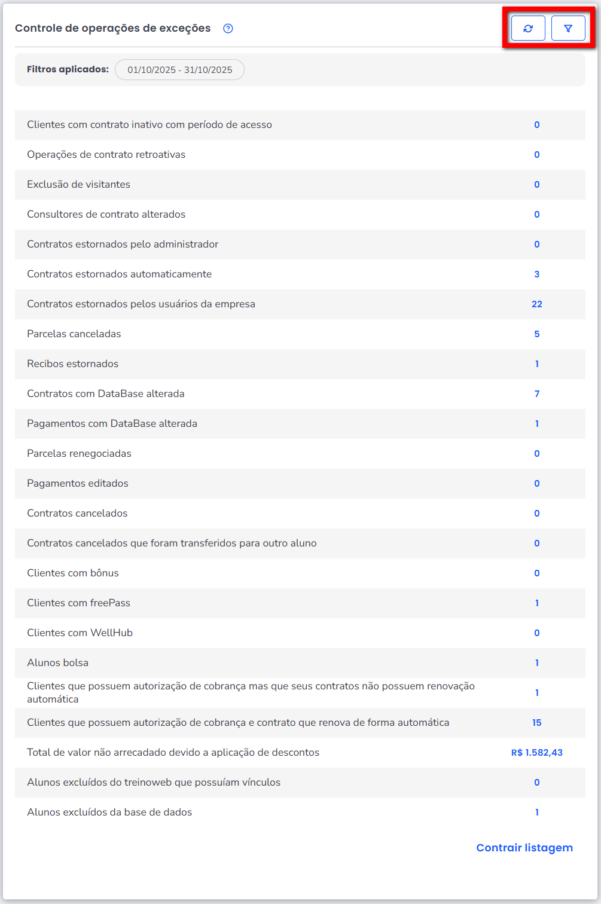The width and height of the screenshot is (601, 904).
Task: Open Contratos cancelados count value
Action: pos(537,514)
